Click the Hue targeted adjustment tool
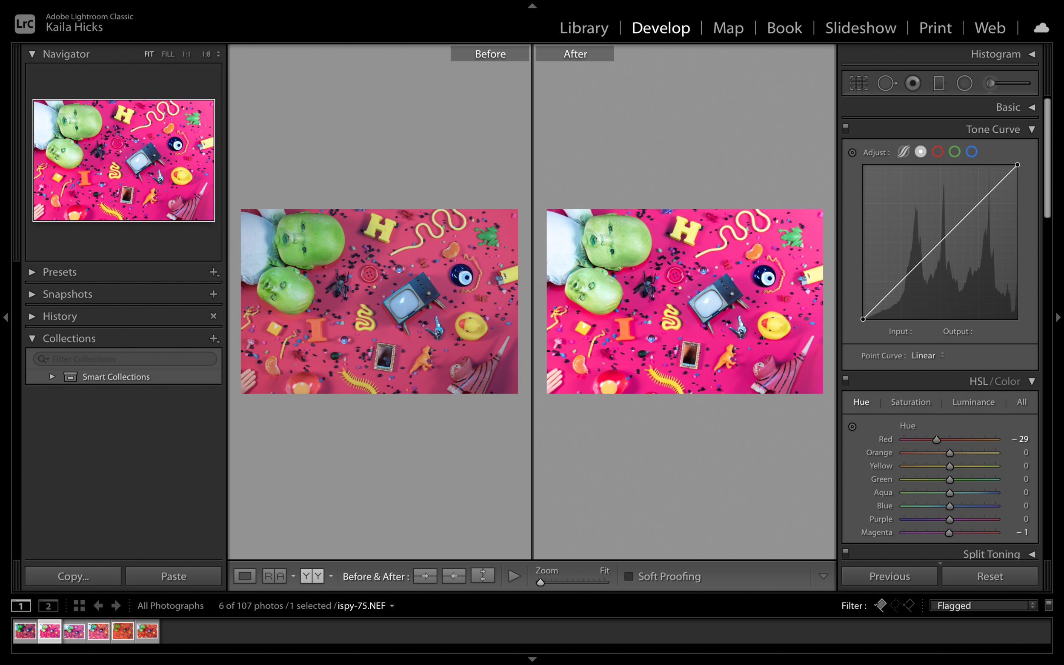 [852, 427]
